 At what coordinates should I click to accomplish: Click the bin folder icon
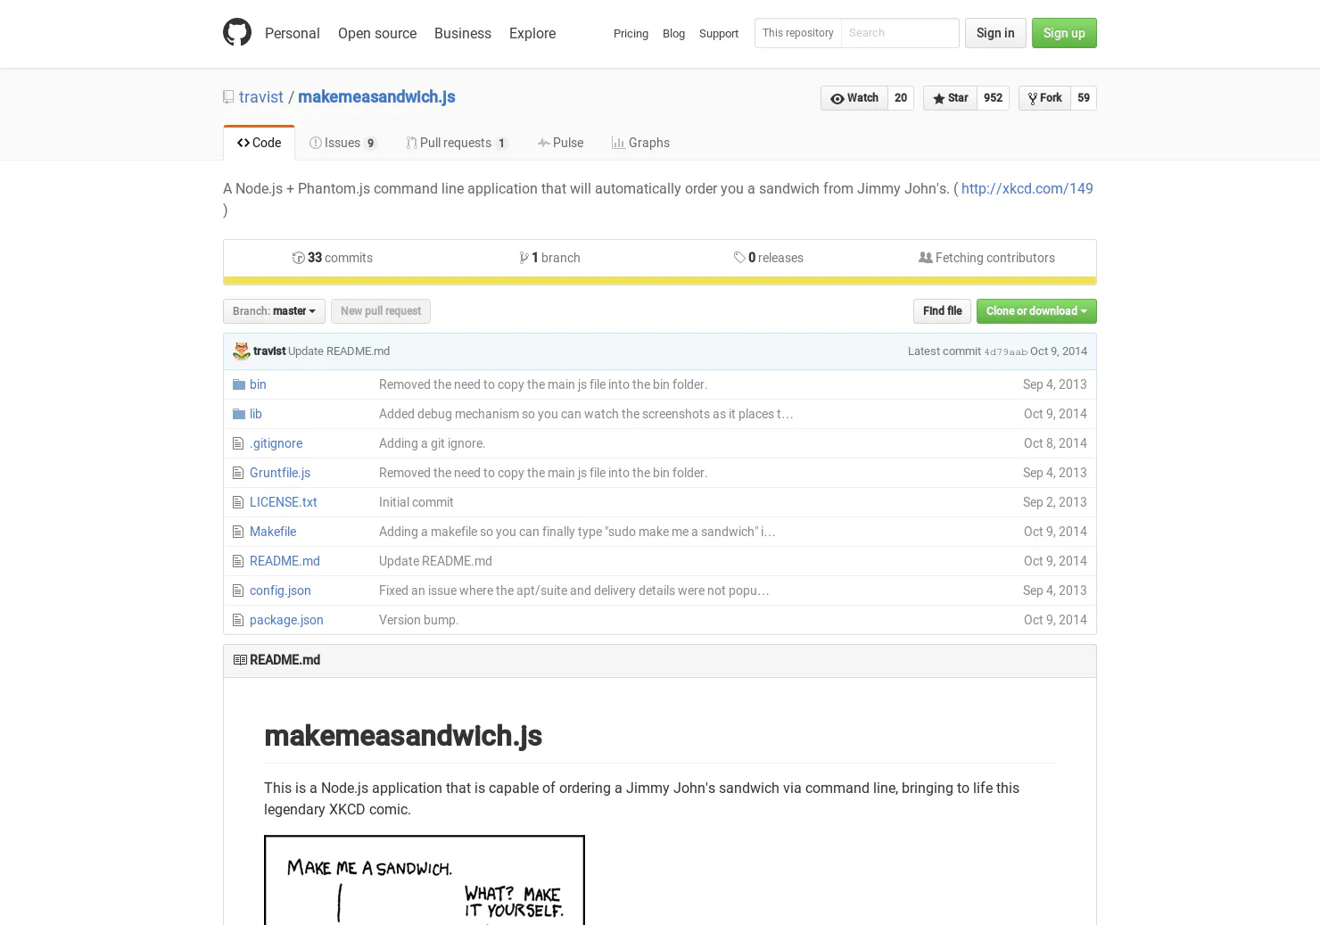pos(239,384)
